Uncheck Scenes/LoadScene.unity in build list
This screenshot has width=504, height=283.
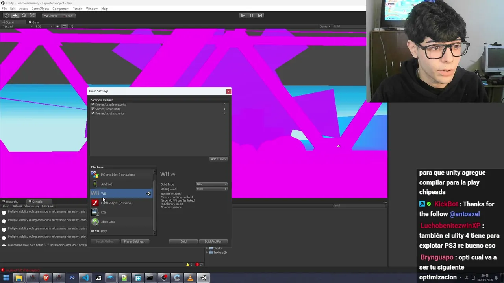tap(93, 105)
